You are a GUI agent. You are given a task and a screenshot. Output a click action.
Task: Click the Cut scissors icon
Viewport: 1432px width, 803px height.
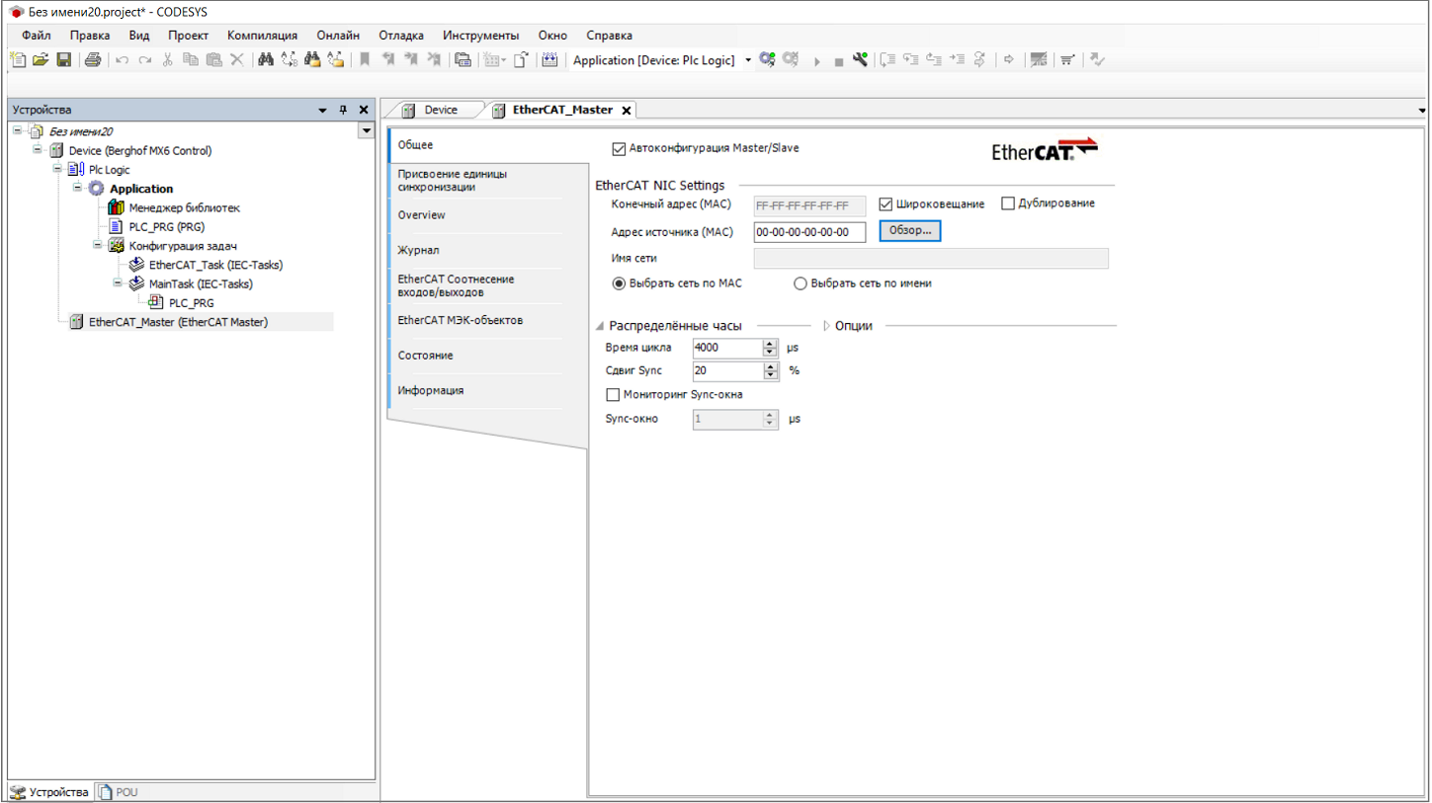[x=168, y=60]
